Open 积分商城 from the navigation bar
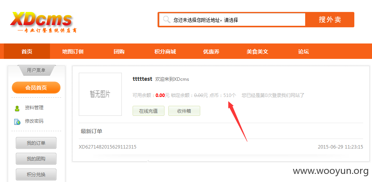This screenshot has height=182, width=372. point(165,51)
